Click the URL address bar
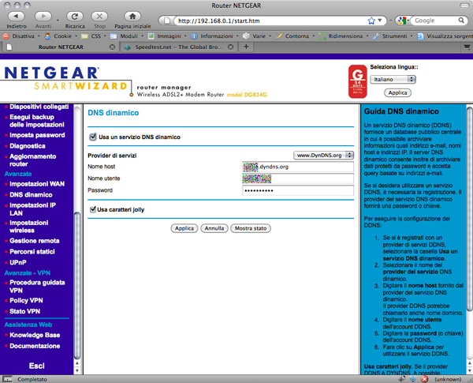The image size is (473, 383). coord(270,21)
